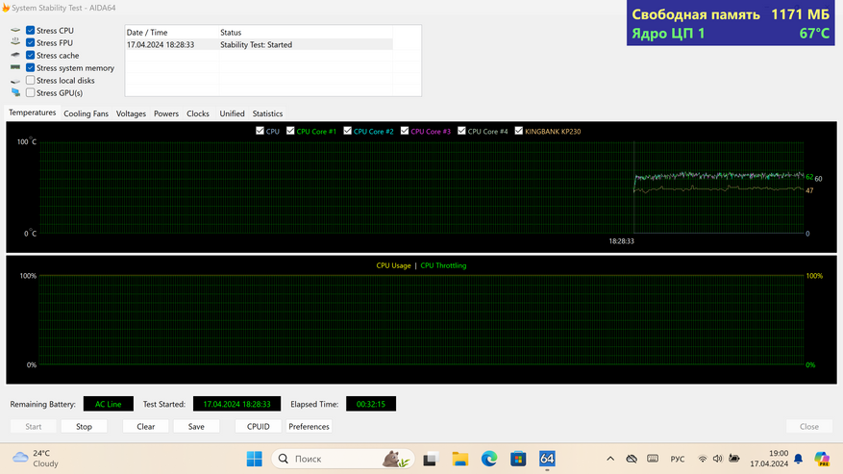This screenshot has width=843, height=474.
Task: Open Microsoft Edge from the taskbar
Action: click(x=488, y=459)
